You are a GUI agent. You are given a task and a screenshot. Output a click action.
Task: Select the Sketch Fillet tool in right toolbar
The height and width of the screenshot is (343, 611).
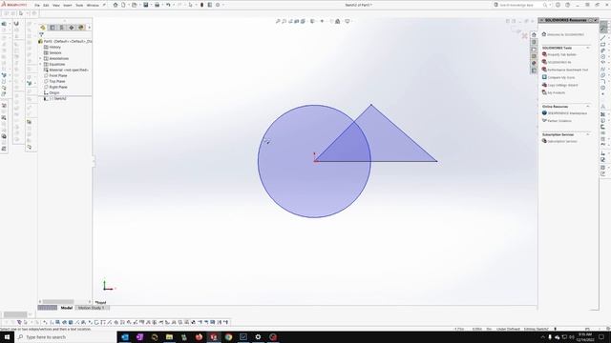tap(603, 82)
